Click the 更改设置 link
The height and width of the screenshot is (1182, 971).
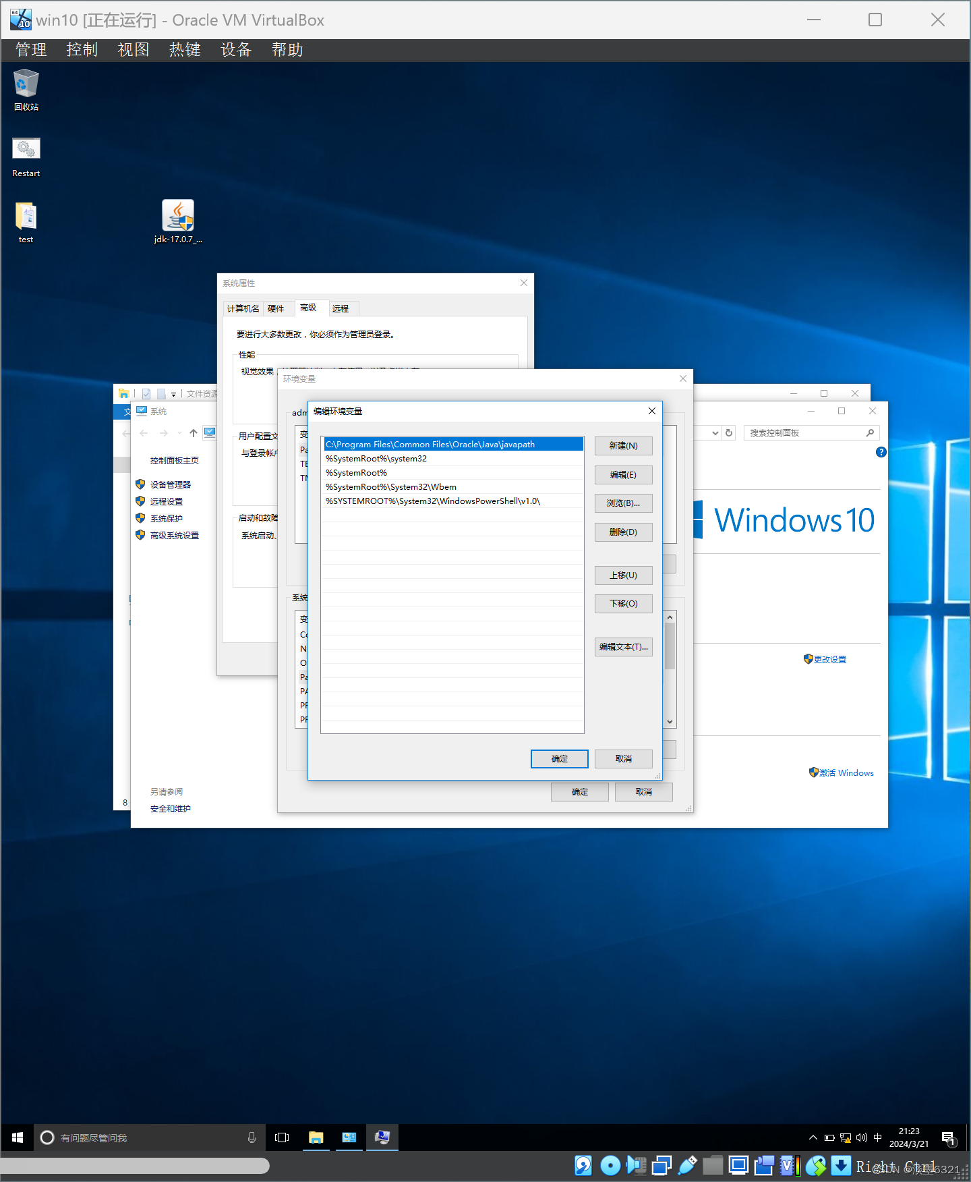829,659
